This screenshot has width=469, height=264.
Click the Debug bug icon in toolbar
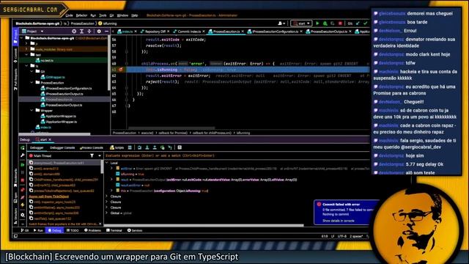pos(325,23)
